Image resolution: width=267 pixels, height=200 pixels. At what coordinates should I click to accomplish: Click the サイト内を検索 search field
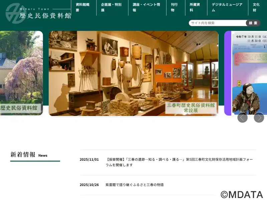[x=218, y=23]
